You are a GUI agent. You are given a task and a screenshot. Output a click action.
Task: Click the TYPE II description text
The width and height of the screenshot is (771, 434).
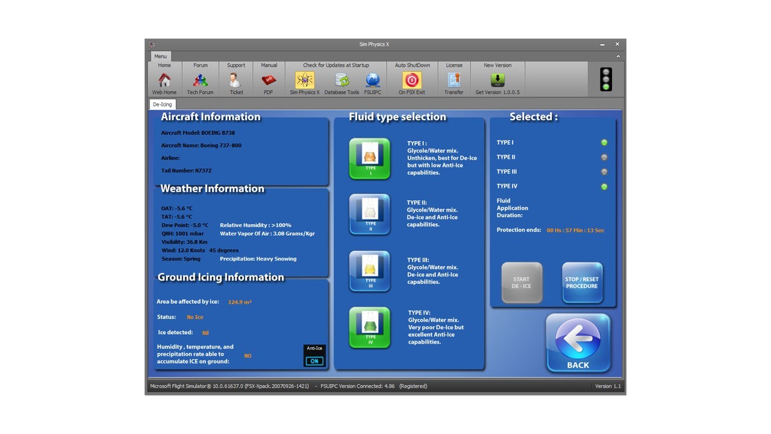432,214
